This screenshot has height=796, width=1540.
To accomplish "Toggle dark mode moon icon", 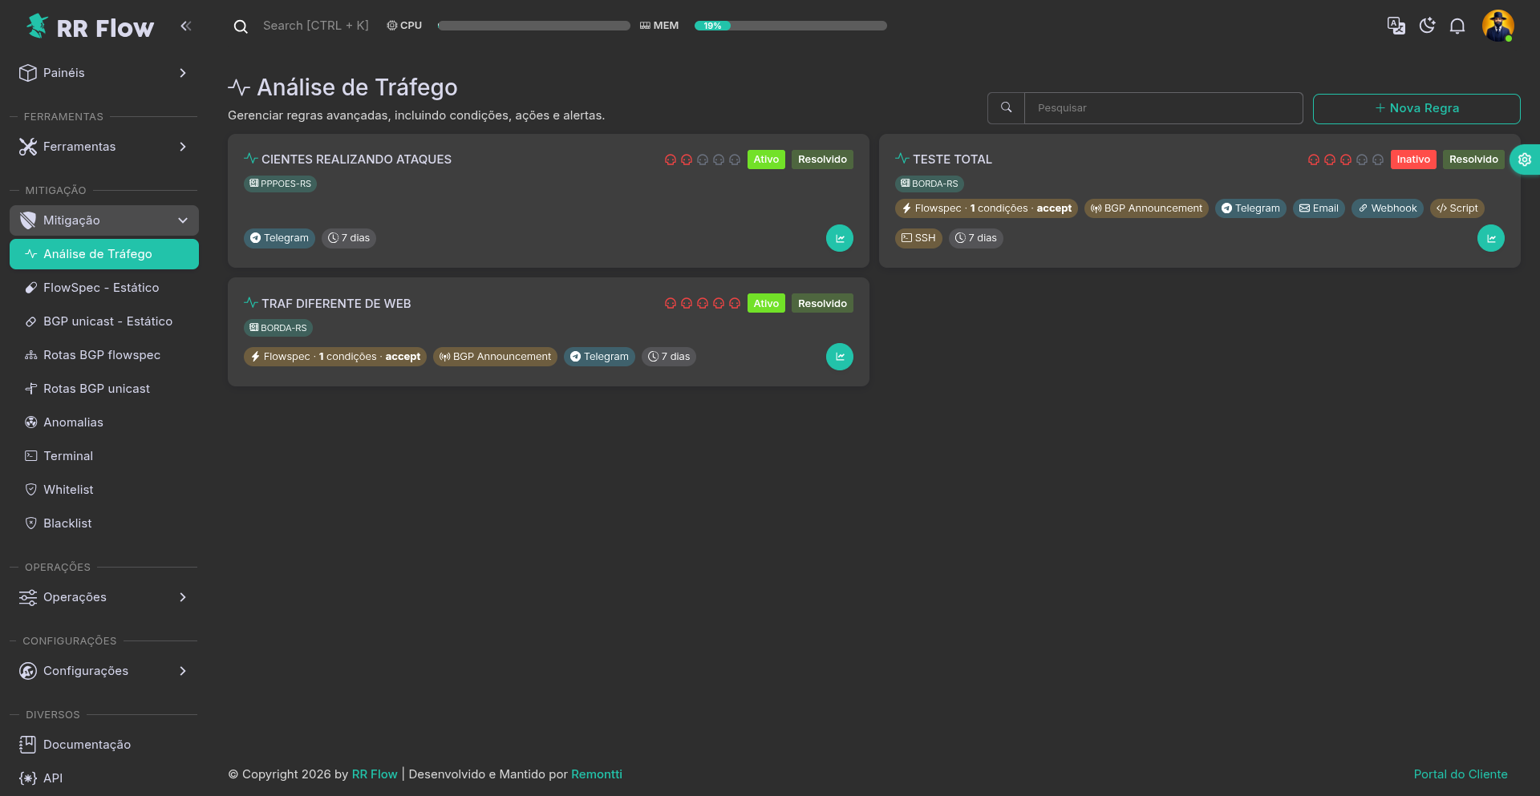I will pyautogui.click(x=1427, y=26).
